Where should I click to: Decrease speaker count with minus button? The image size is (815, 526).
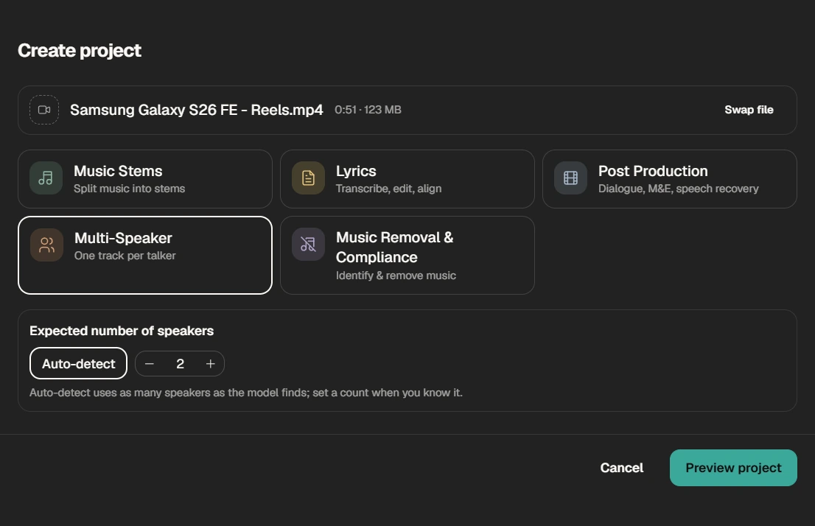tap(150, 364)
